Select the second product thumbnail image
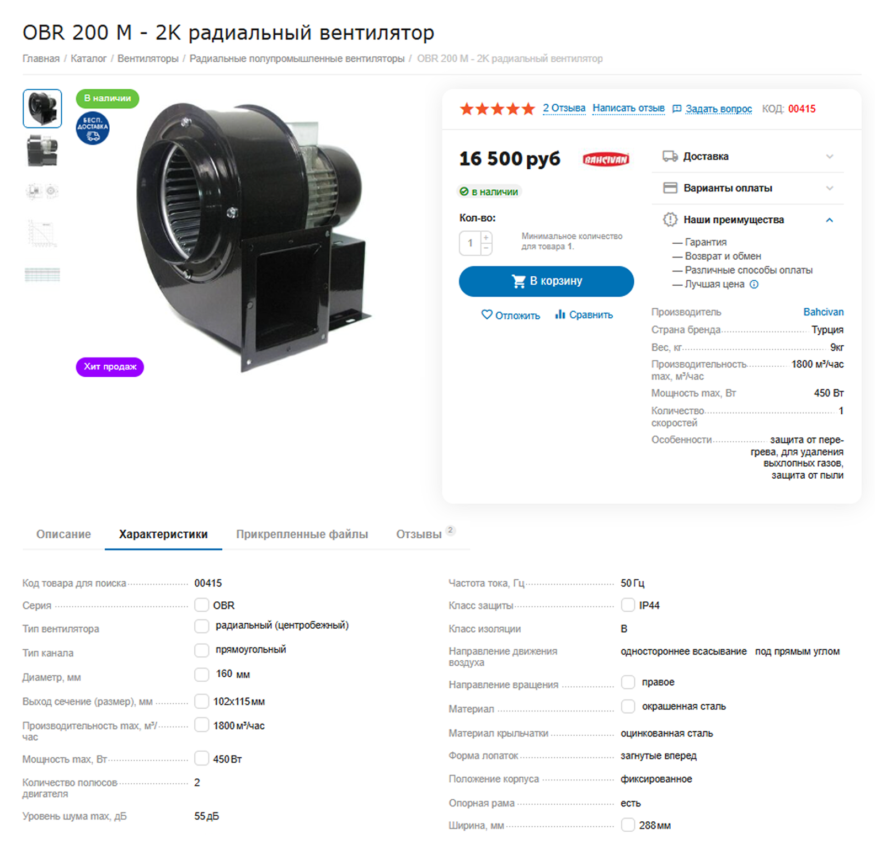 point(42,150)
